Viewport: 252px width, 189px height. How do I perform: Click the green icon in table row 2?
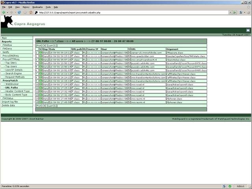click(41, 56)
